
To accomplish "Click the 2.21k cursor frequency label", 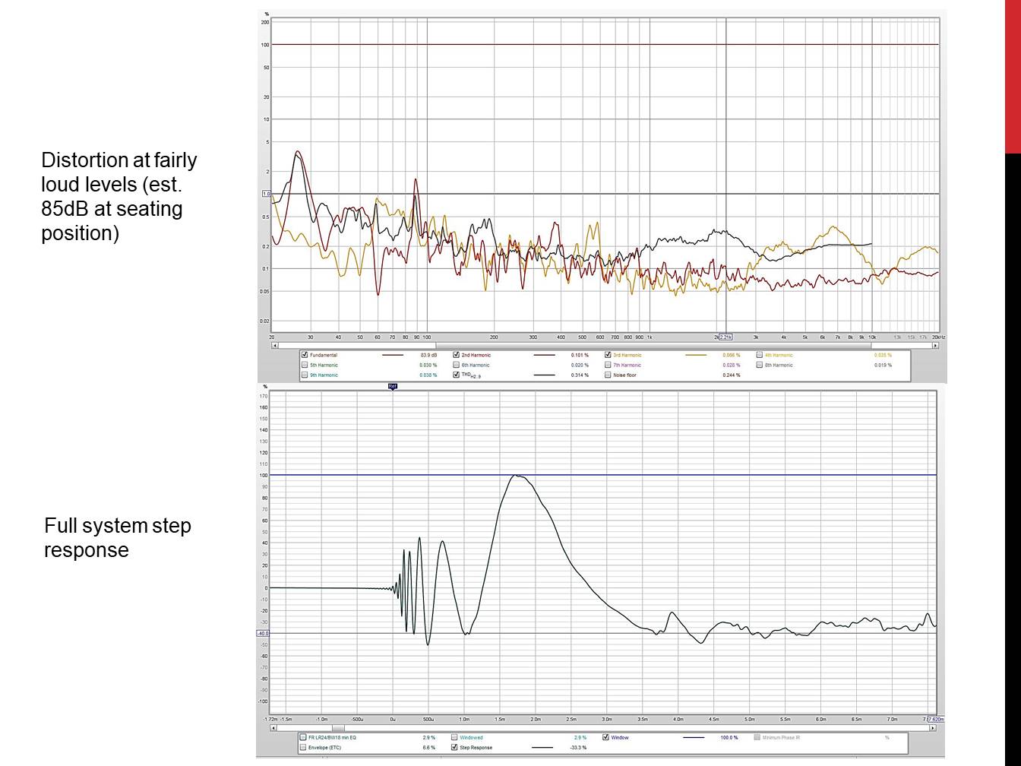I will pos(725,337).
